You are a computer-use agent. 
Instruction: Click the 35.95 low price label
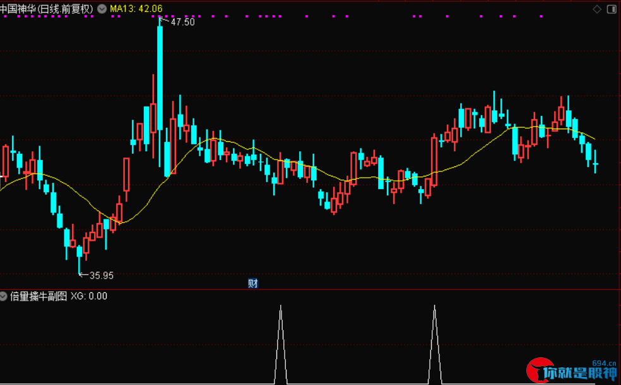(x=102, y=275)
